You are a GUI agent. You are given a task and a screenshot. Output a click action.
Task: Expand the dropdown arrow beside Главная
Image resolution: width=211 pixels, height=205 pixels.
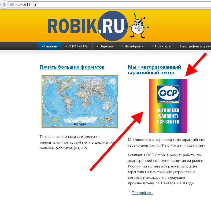(42, 46)
